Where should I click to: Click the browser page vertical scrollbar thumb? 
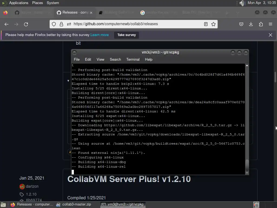tap(275, 77)
